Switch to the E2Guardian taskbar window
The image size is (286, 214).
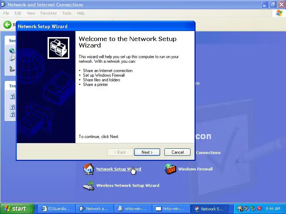pos(57,209)
